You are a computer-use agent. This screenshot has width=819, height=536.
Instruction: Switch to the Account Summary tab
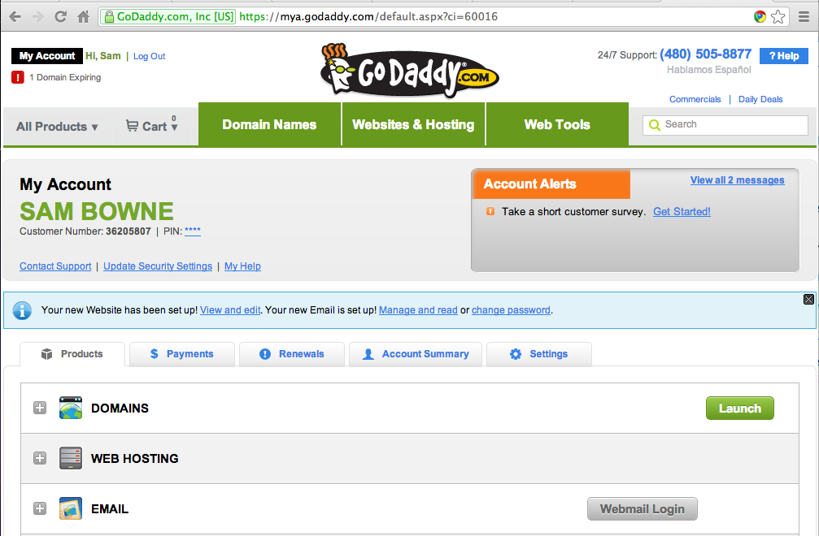point(416,354)
